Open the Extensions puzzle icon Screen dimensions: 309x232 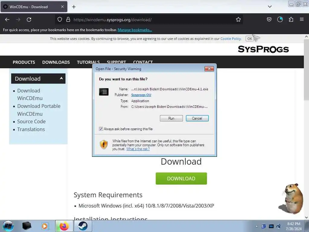(291, 20)
